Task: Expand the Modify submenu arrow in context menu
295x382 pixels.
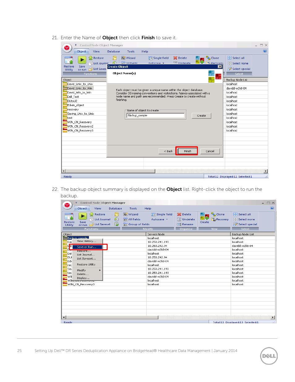Action: click(100, 270)
